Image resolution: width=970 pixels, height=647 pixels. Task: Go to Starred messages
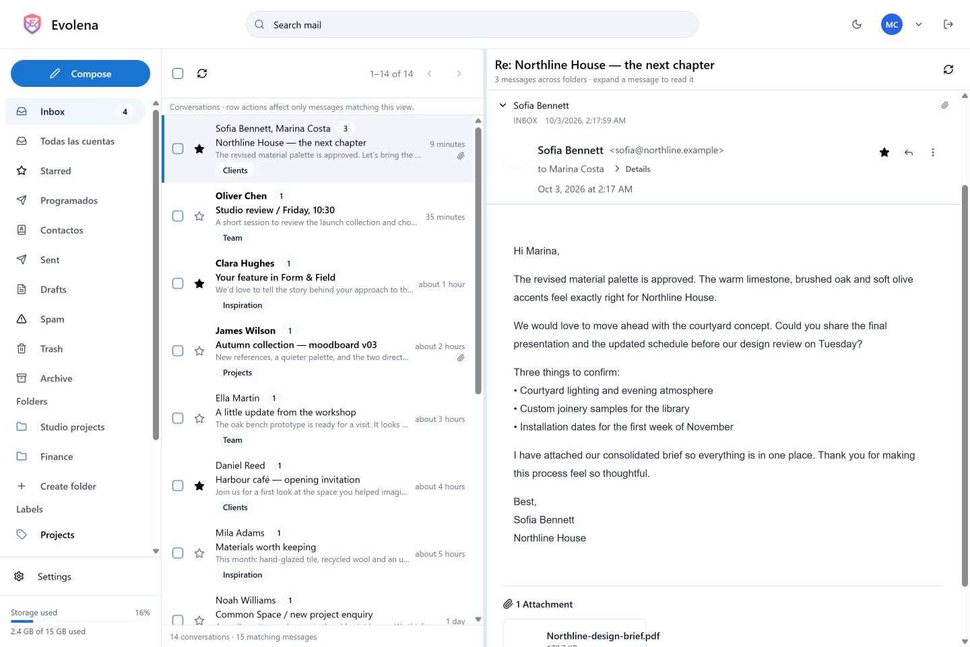[75, 171]
